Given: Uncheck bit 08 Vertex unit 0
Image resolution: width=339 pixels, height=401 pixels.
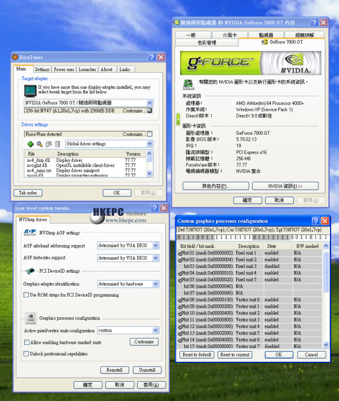Looking at the screenshot, I should coord(181,300).
